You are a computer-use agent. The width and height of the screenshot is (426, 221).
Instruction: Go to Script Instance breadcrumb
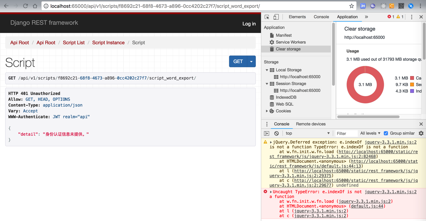[108, 42]
